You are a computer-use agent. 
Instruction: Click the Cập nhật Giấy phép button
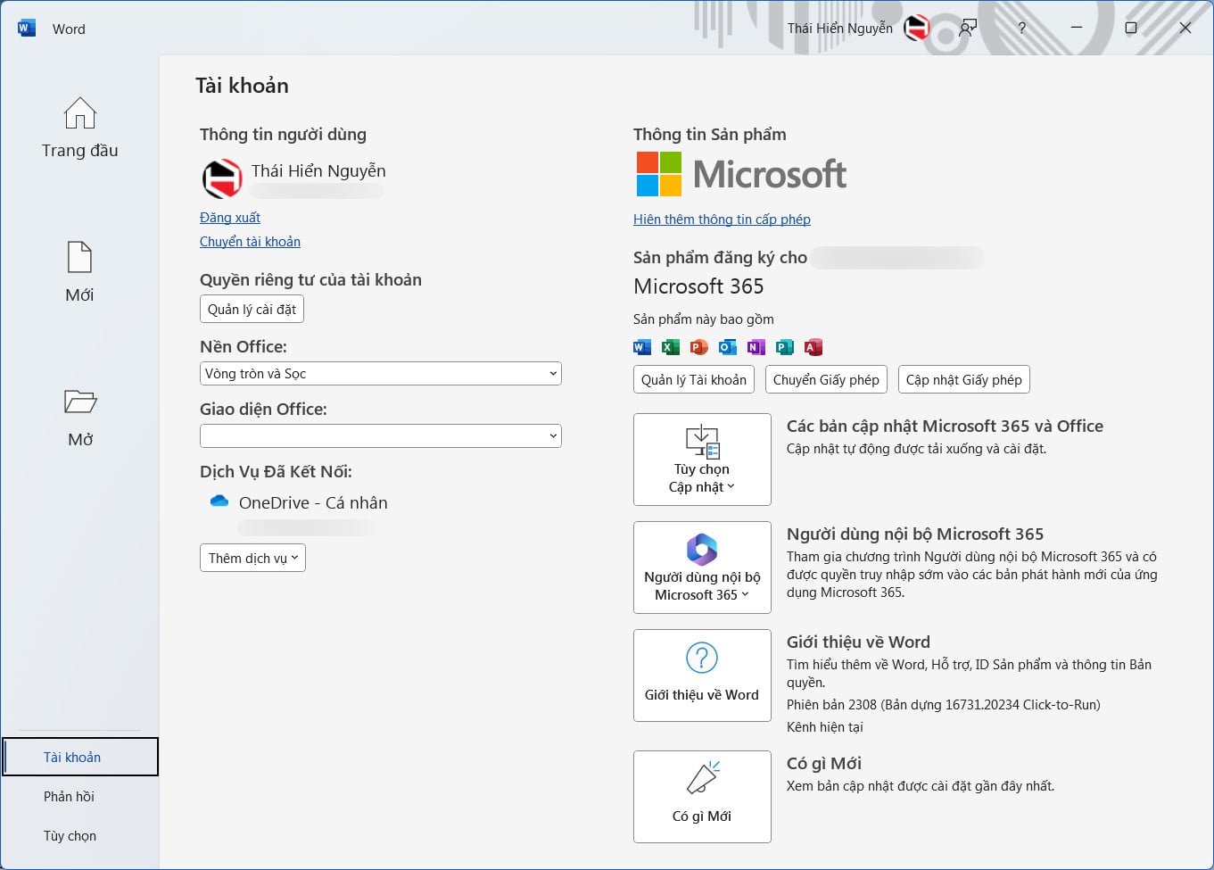click(x=964, y=379)
